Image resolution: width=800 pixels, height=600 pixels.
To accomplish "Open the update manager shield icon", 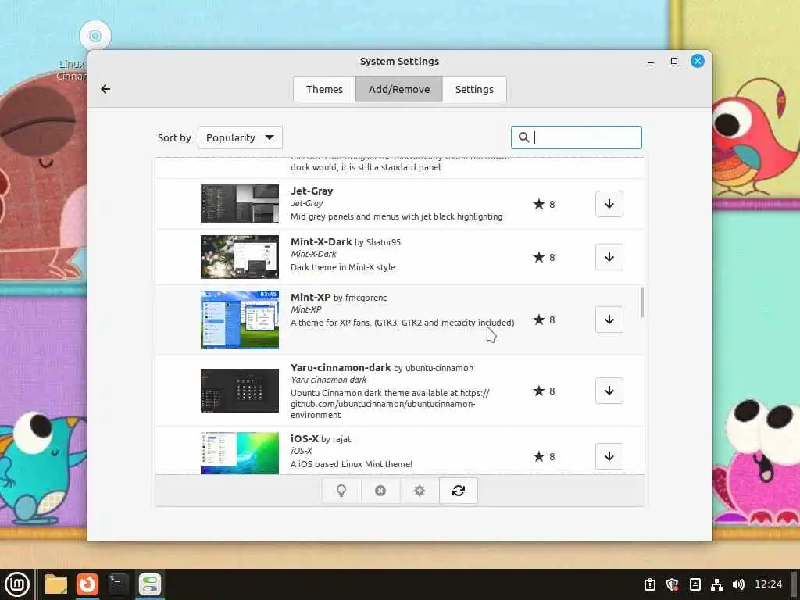I will click(672, 584).
